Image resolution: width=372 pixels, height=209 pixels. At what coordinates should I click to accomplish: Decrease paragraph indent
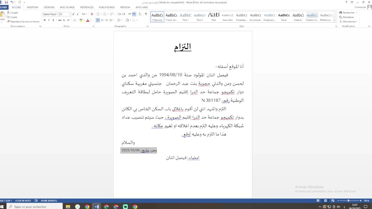coord(119,14)
